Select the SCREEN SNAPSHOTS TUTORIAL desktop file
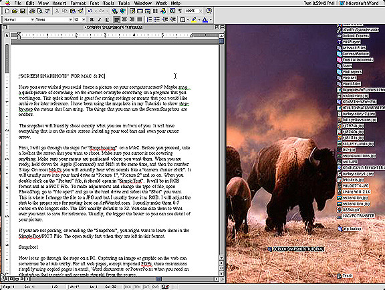Viewport: 385px width, 290px height. (x=295, y=249)
